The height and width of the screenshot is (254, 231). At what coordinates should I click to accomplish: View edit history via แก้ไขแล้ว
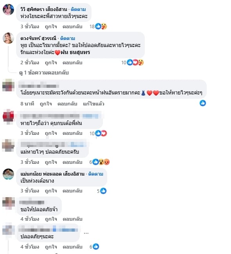click(94, 103)
